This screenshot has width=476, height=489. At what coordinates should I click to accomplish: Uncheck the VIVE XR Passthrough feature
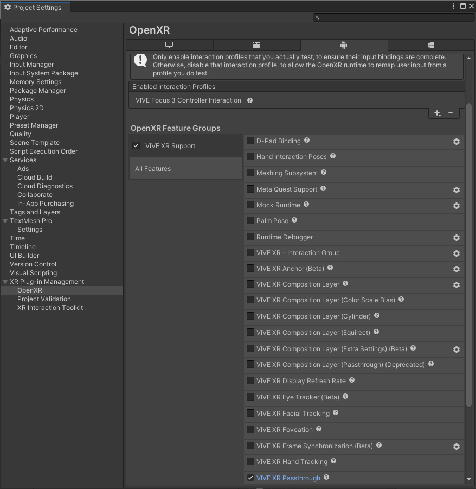click(250, 478)
